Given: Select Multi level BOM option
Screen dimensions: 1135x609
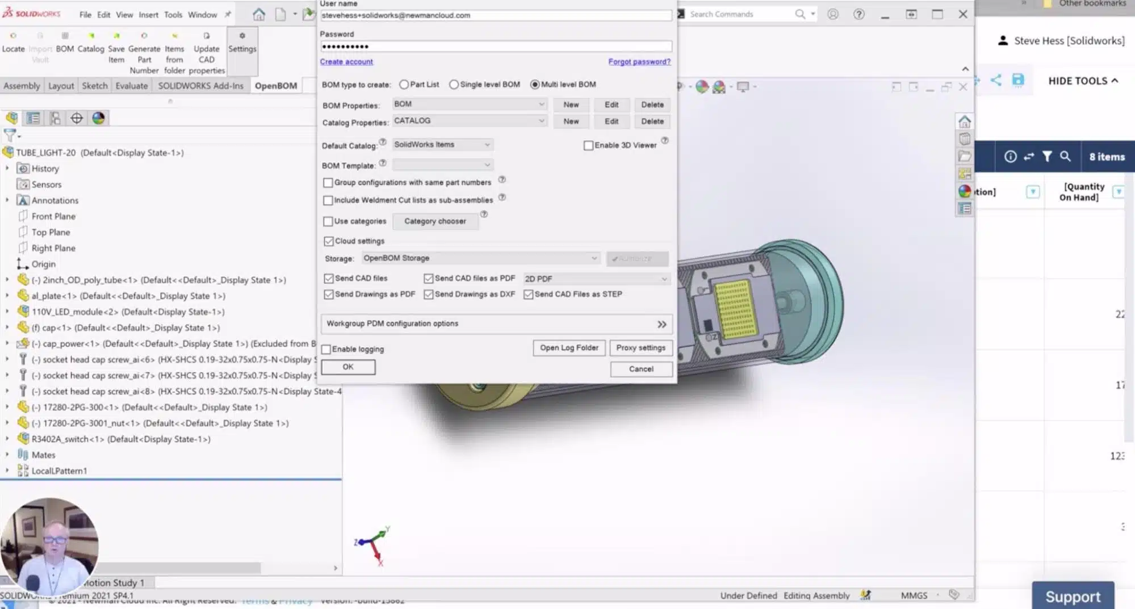Looking at the screenshot, I should [x=535, y=85].
